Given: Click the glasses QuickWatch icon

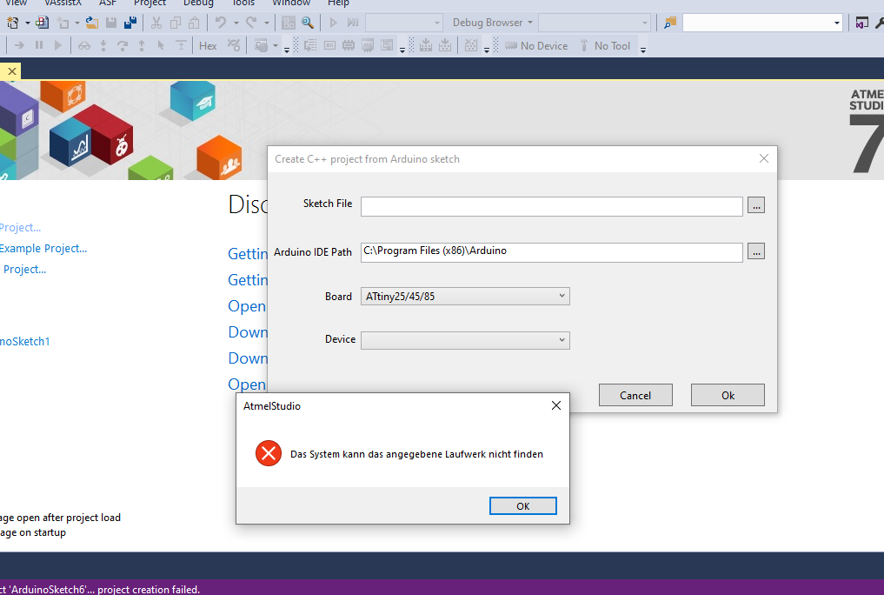Looking at the screenshot, I should click(84, 46).
